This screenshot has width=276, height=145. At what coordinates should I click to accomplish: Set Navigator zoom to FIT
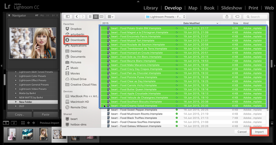(36, 15)
